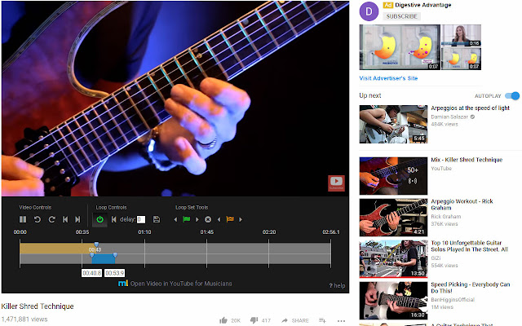Click Top 10 Unforgettable Guitar Solos title
This screenshot has height=326, width=522.
click(x=469, y=246)
